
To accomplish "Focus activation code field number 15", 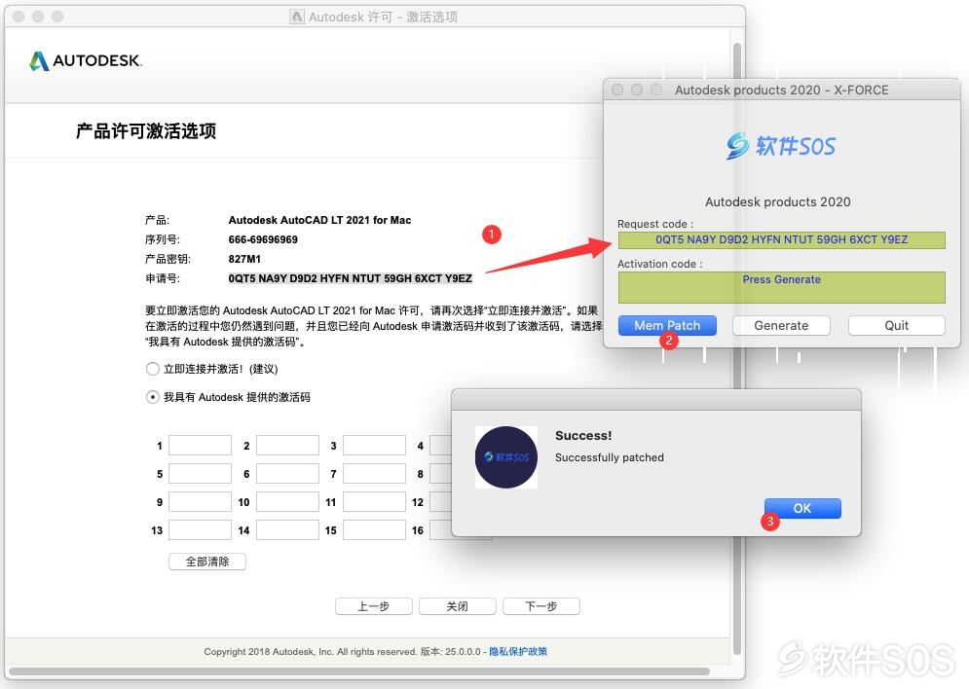I will pyautogui.click(x=375, y=530).
